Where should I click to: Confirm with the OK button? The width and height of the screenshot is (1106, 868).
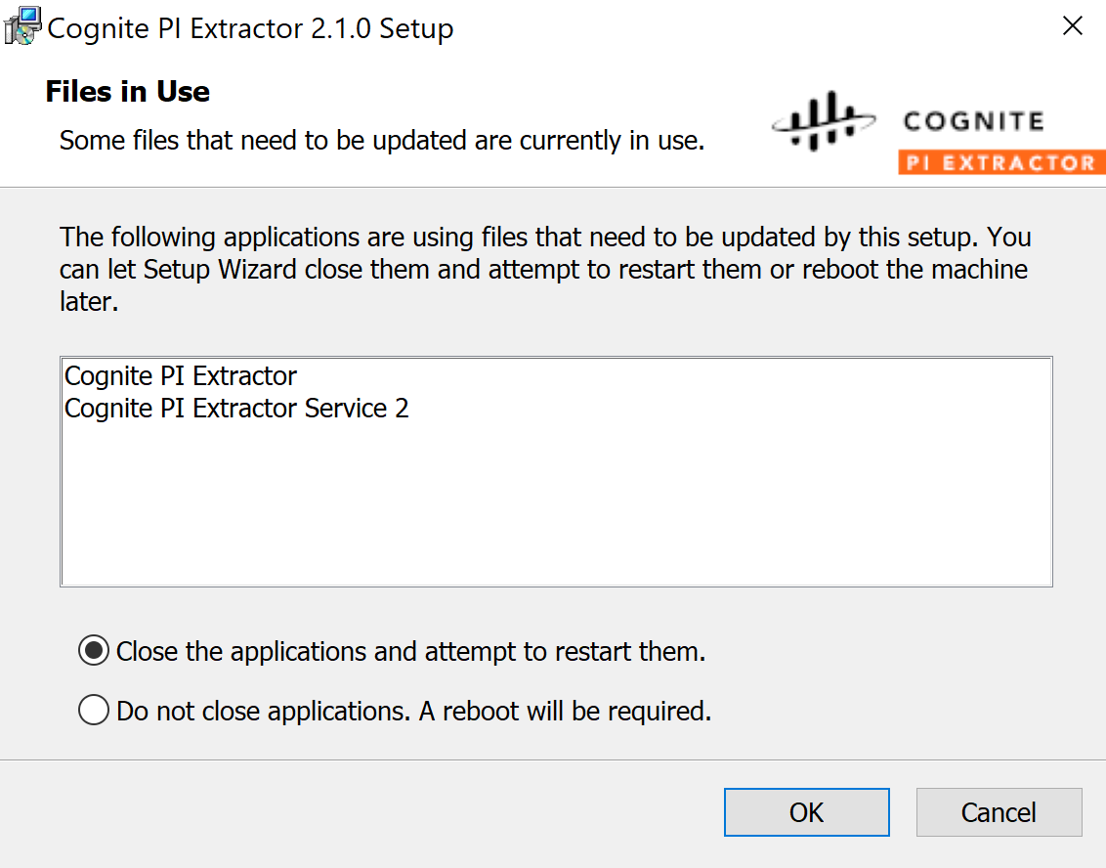pyautogui.click(x=806, y=812)
